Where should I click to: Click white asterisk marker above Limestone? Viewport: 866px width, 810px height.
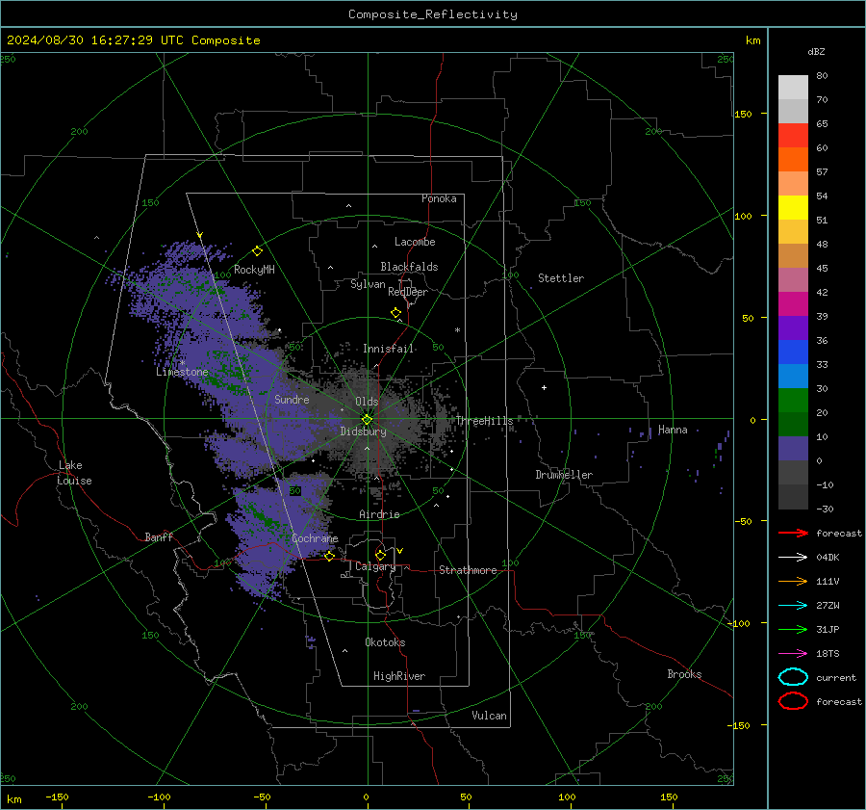coord(182,363)
